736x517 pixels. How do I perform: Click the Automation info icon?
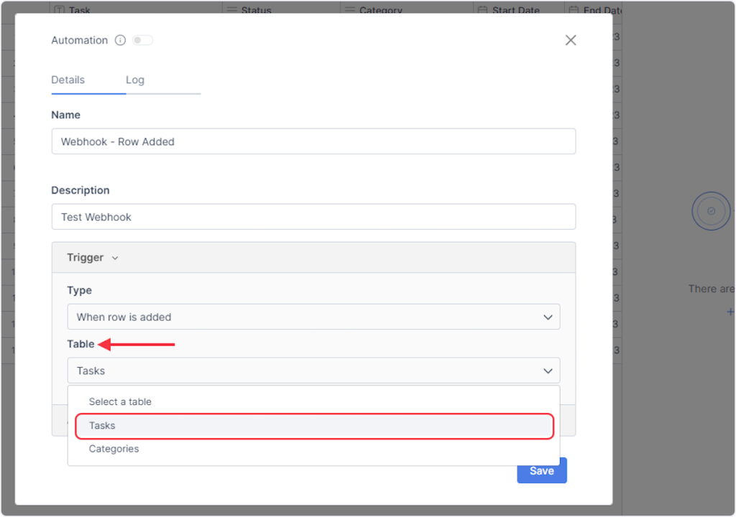(120, 41)
